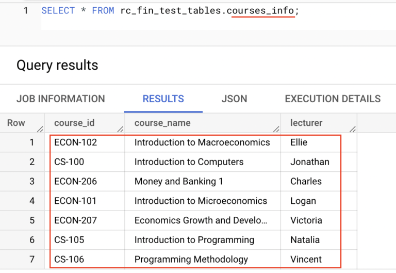
Task: Click the ECON-102 course ID cell
Action: coord(76,142)
